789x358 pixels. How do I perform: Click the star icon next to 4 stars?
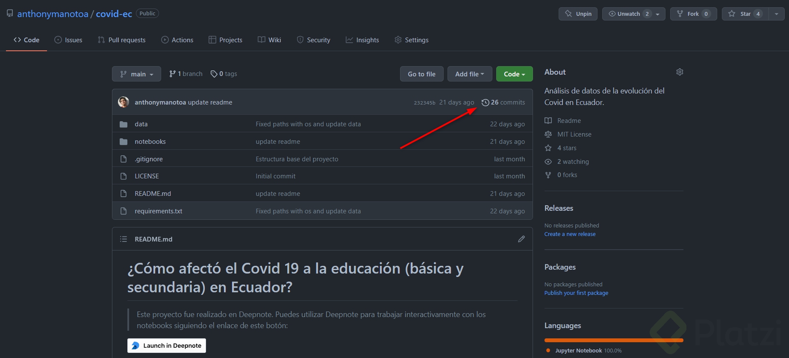tap(548, 148)
